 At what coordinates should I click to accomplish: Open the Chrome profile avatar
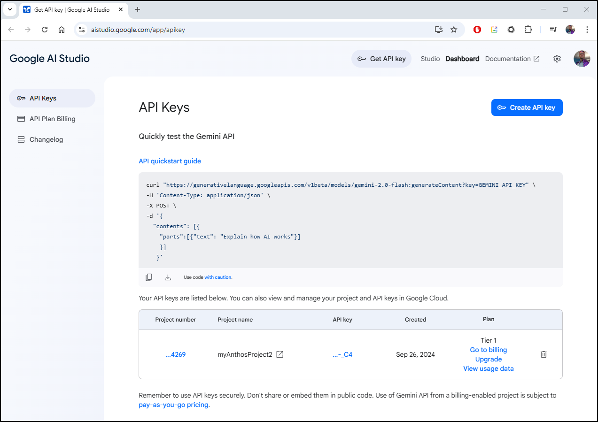(x=570, y=30)
